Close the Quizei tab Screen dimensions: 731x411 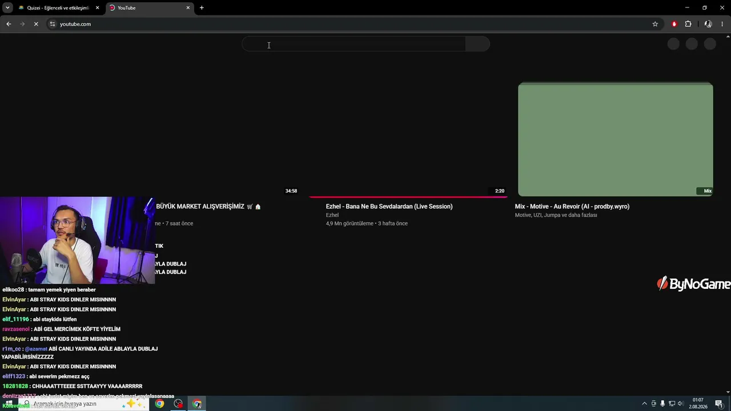pyautogui.click(x=97, y=8)
